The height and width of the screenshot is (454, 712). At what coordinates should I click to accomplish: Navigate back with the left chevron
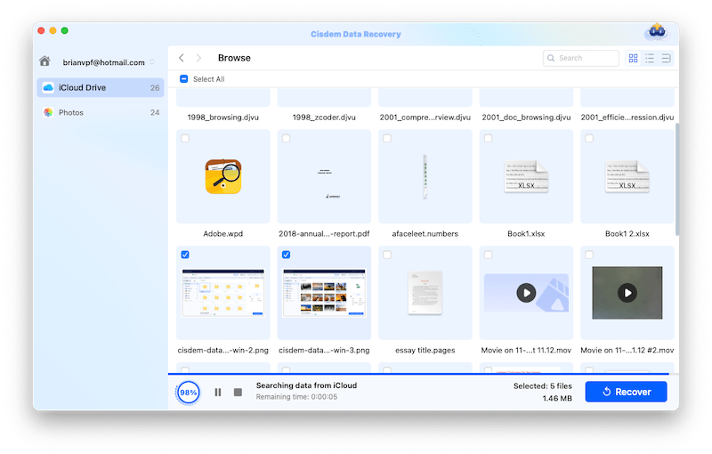click(x=182, y=58)
